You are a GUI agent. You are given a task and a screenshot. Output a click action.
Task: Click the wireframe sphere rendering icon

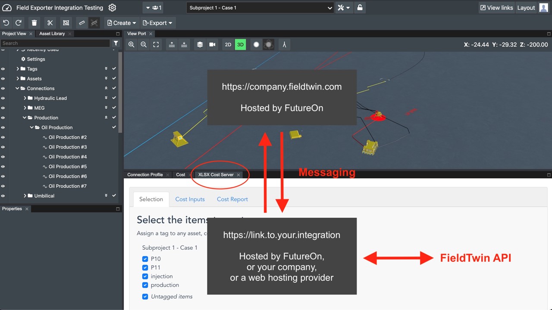tap(269, 44)
